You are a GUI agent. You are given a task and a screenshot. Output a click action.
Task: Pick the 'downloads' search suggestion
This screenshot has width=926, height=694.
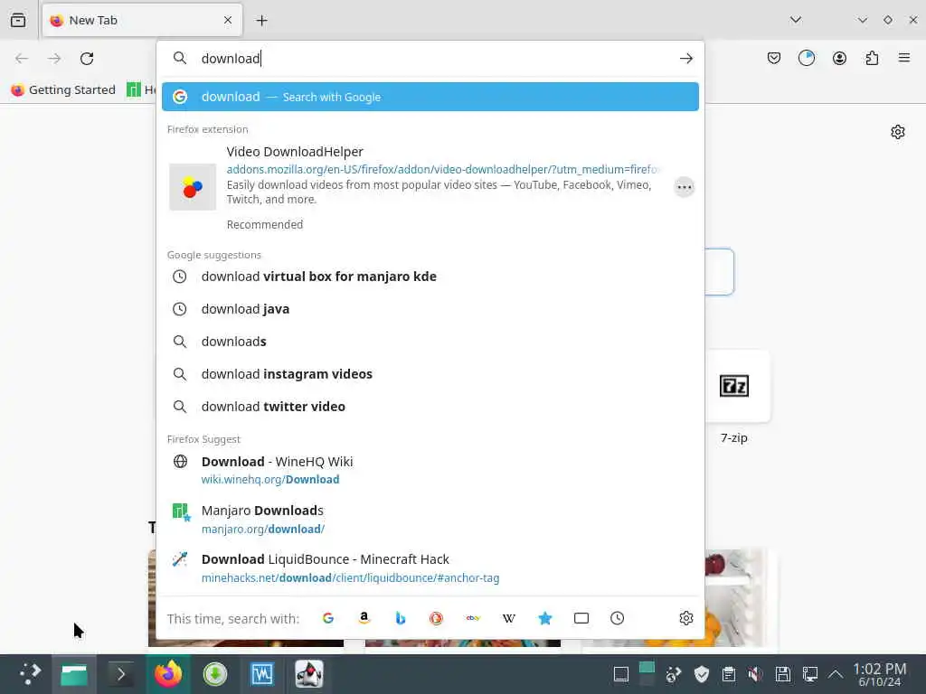[x=430, y=341]
